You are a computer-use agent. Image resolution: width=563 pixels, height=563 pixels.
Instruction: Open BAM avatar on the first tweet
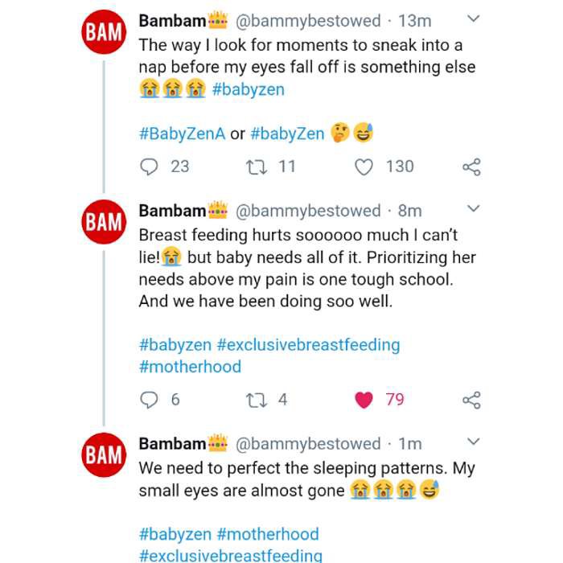pos(103,33)
